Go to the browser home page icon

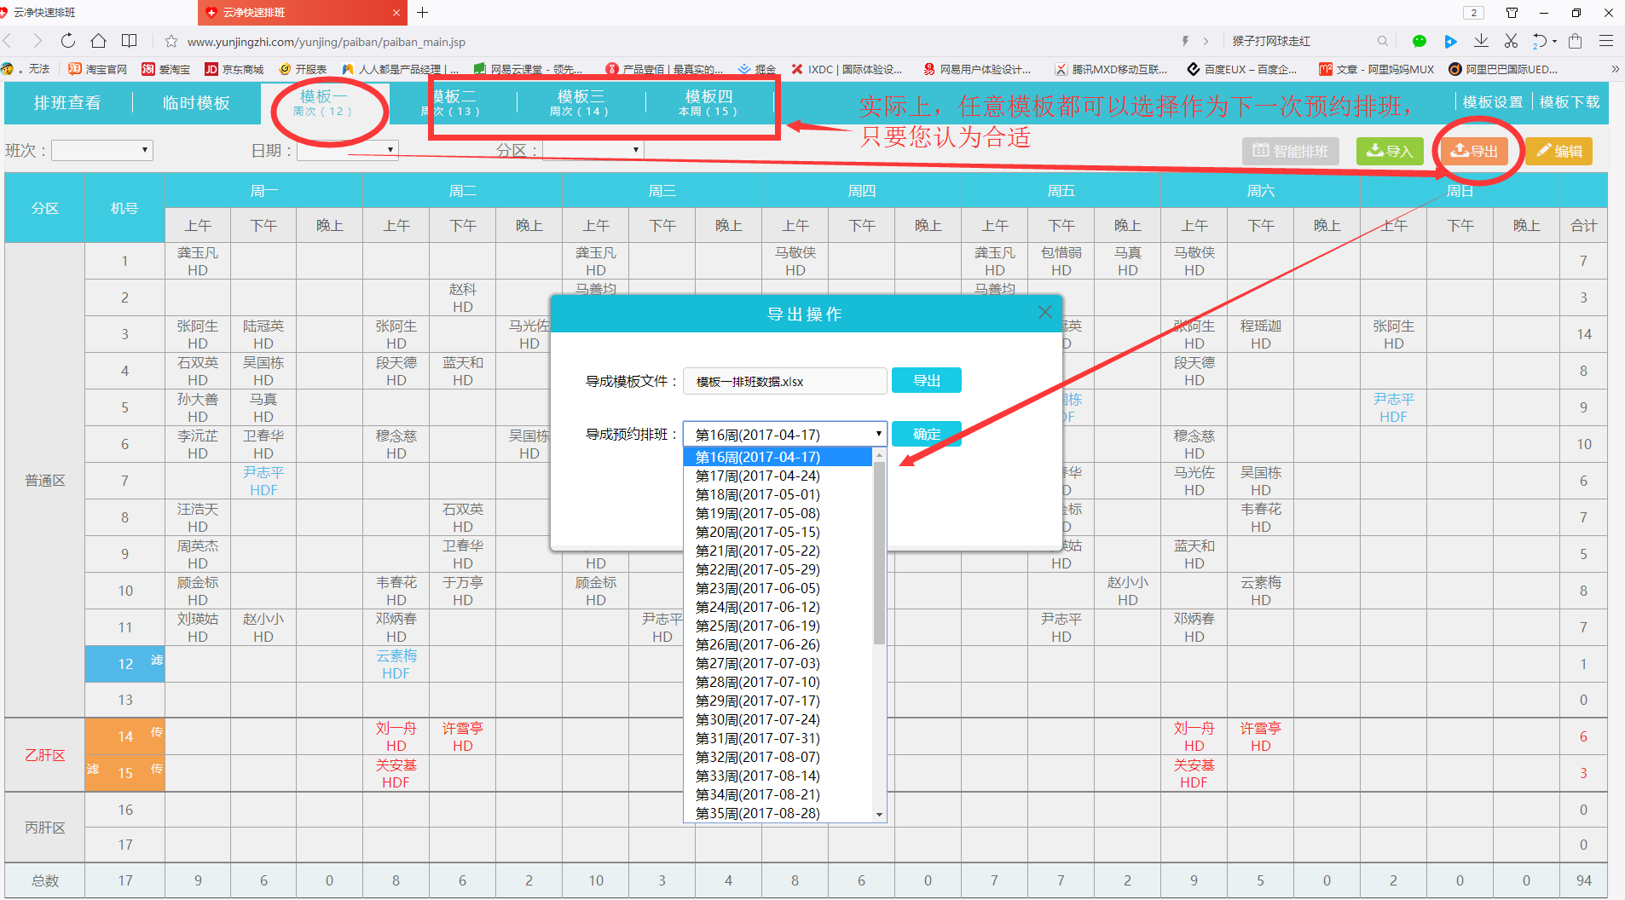[x=99, y=41]
